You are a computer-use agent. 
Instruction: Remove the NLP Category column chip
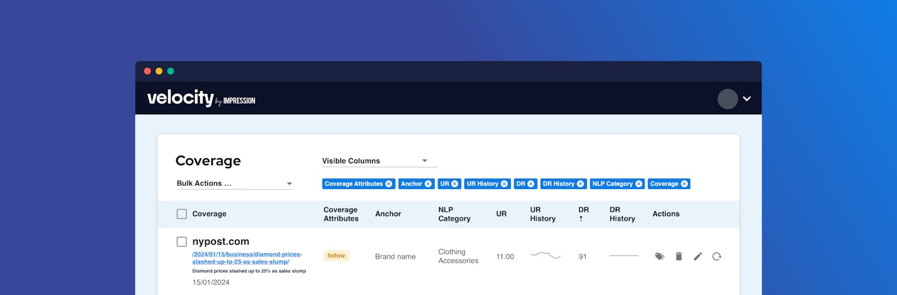[x=639, y=184]
